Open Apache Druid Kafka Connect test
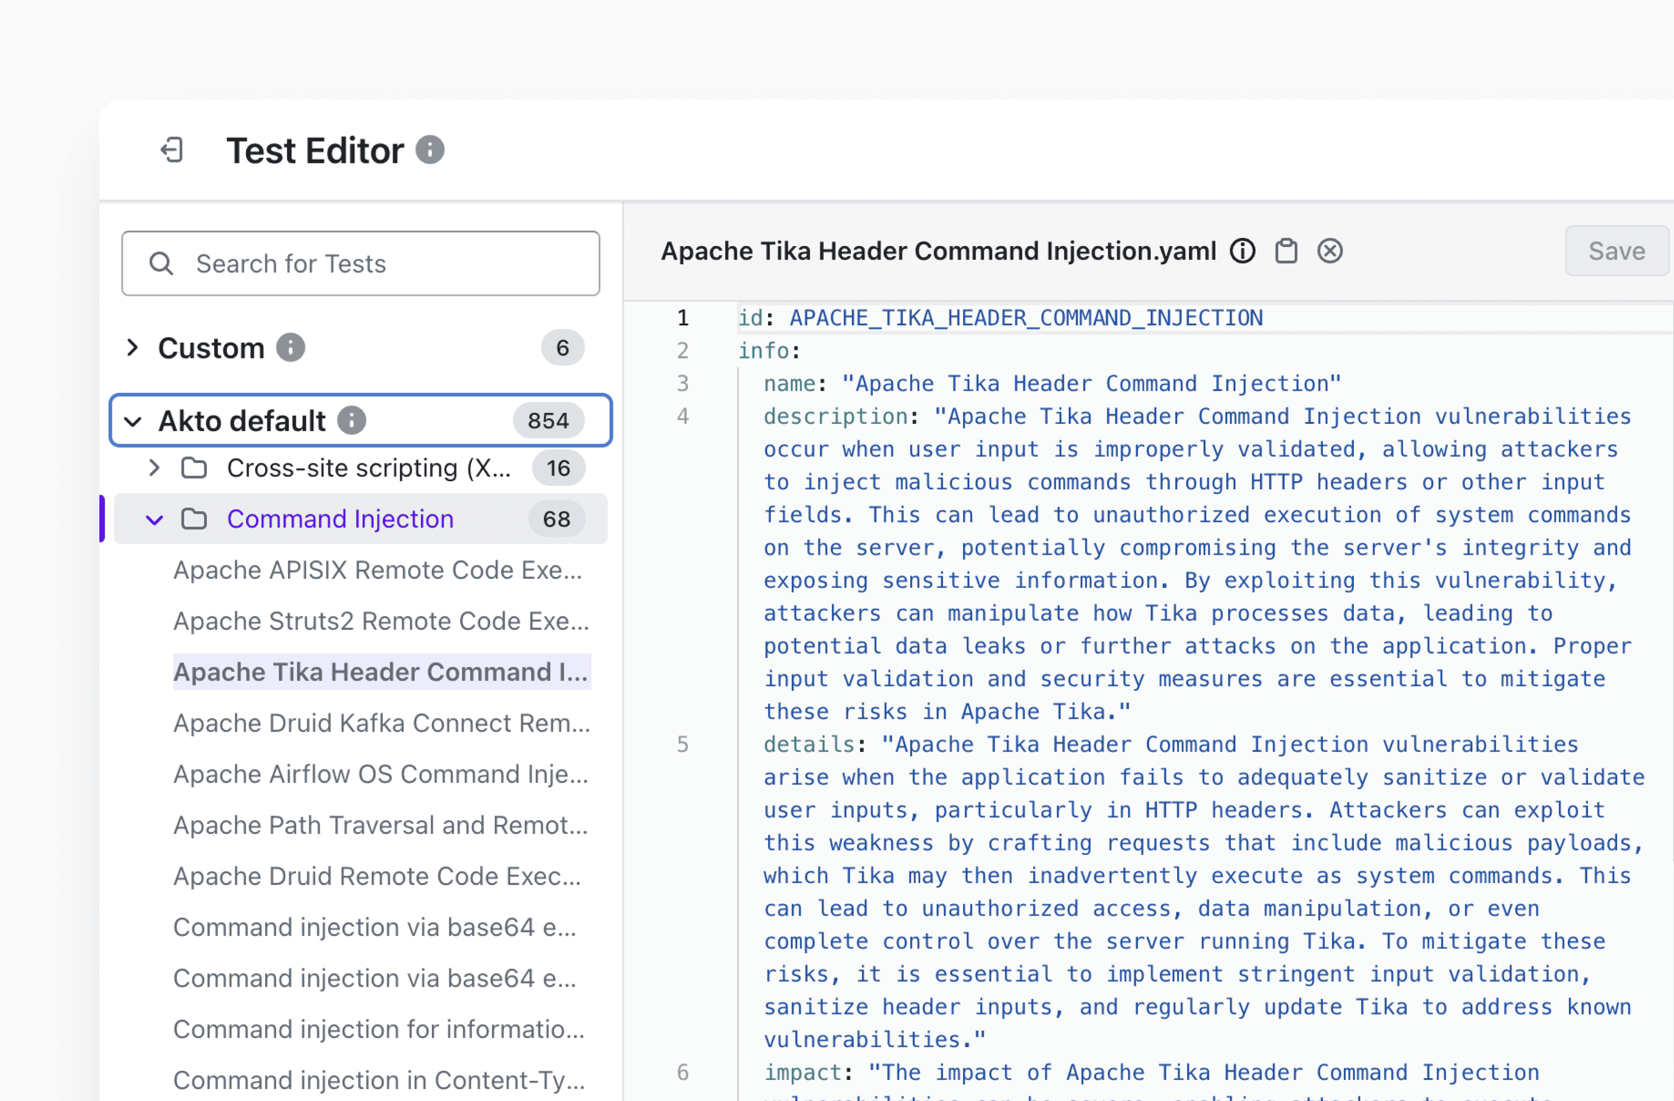This screenshot has width=1674, height=1101. click(381, 723)
